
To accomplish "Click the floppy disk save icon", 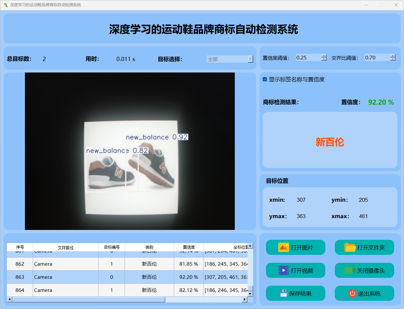I will point(284,293).
